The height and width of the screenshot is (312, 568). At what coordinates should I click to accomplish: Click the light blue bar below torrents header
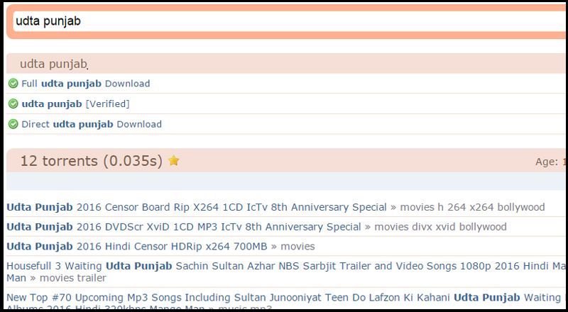coord(286,181)
